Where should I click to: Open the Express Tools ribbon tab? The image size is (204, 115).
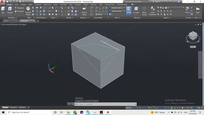click(110, 4)
